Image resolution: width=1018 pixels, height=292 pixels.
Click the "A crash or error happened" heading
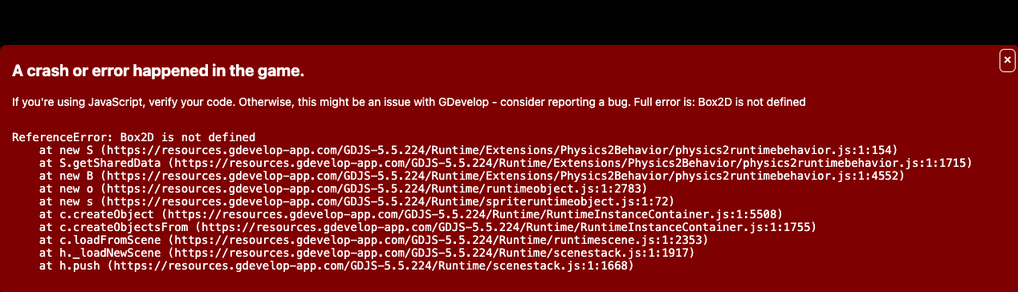click(x=158, y=71)
